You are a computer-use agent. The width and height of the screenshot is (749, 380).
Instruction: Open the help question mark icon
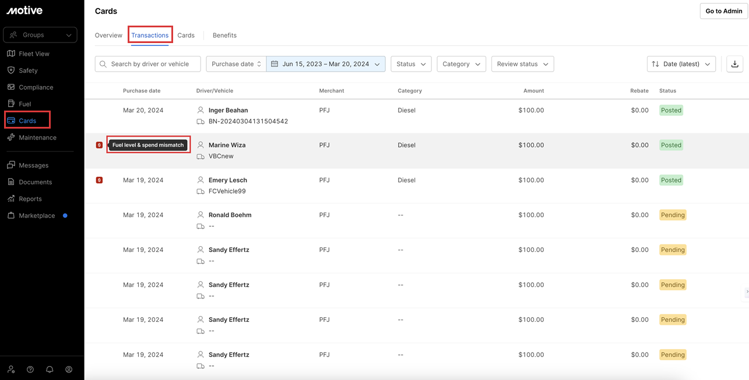[x=30, y=370]
